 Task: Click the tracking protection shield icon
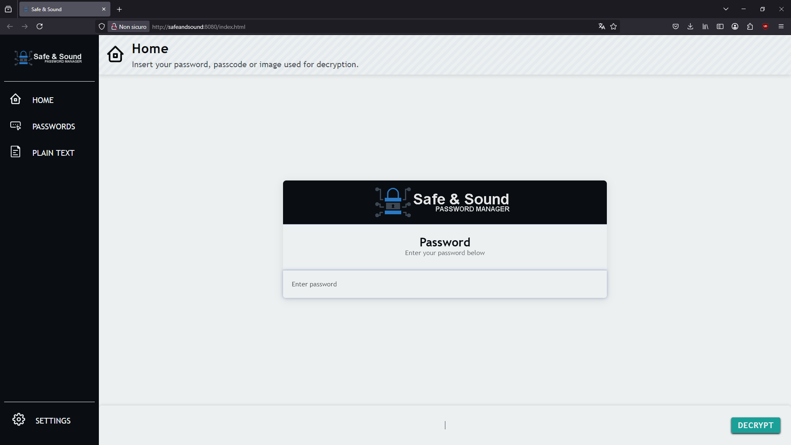(x=102, y=26)
